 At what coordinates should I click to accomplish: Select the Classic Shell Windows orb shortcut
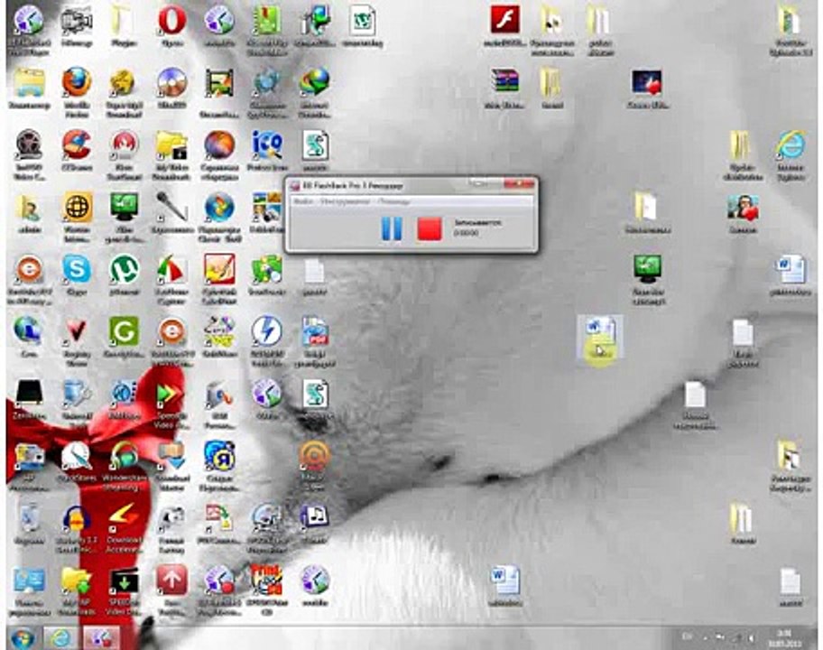pos(219,207)
